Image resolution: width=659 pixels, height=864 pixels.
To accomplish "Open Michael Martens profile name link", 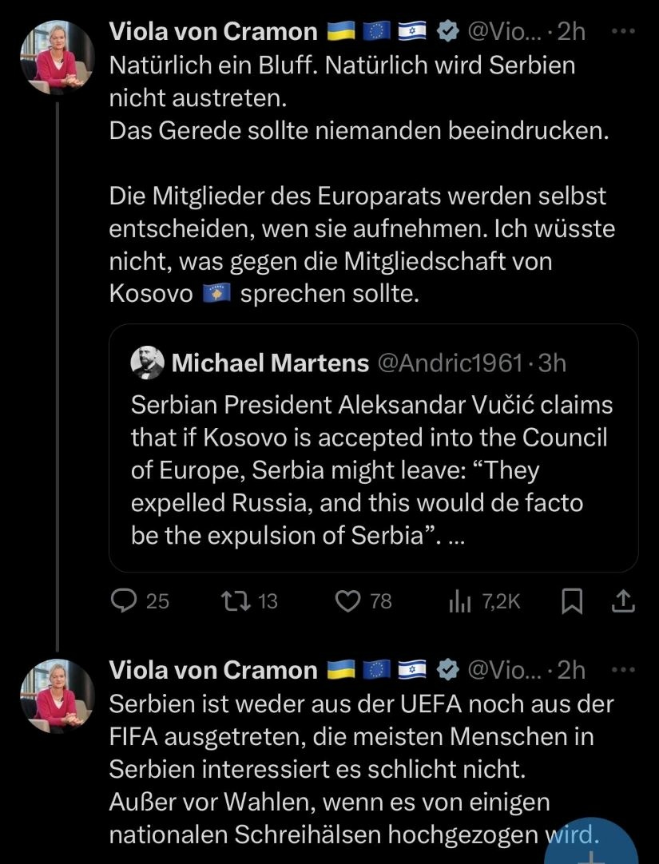I will 270,363.
